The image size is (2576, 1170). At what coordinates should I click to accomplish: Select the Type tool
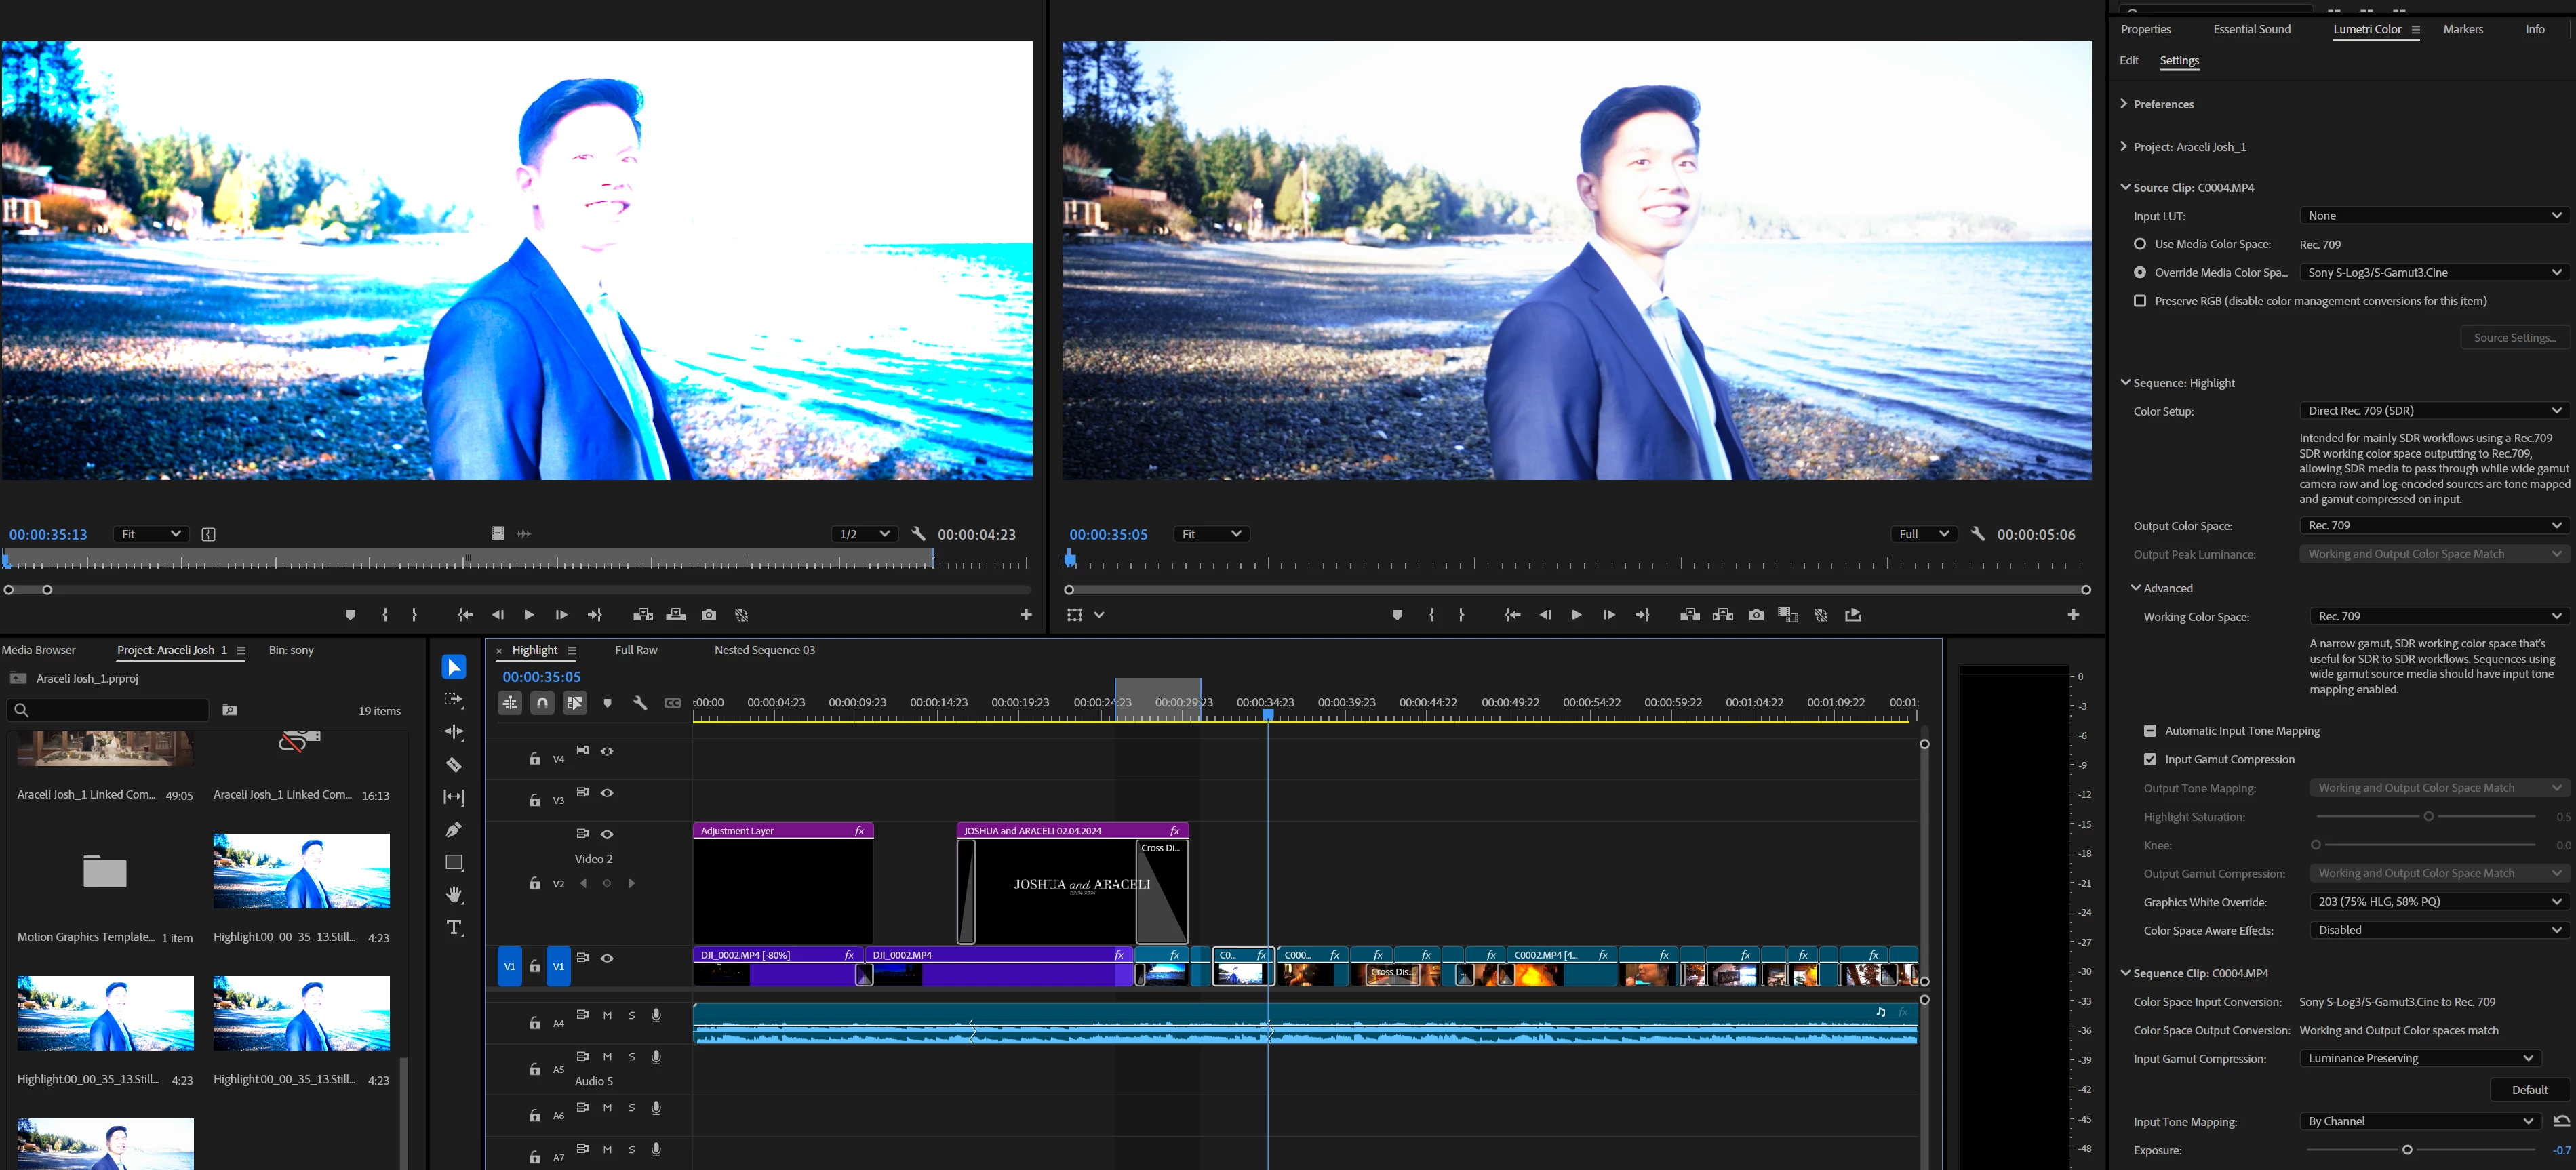454,928
